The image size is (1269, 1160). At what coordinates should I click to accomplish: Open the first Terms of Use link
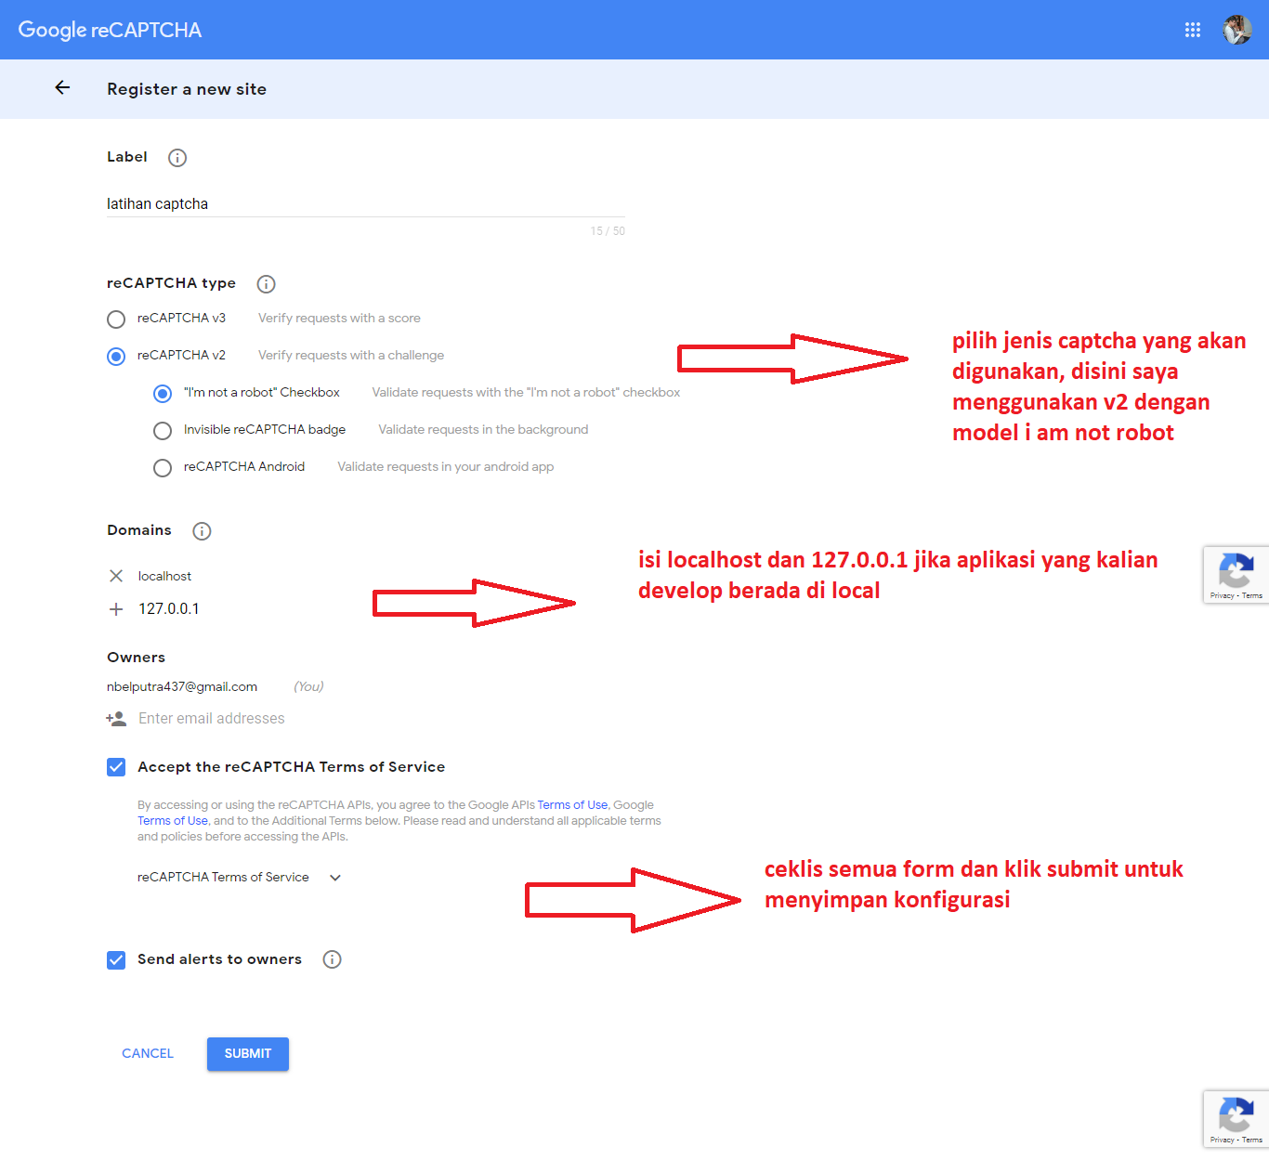(572, 804)
